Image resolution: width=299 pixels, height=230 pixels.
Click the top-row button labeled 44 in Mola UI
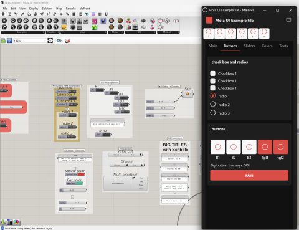click(219, 34)
